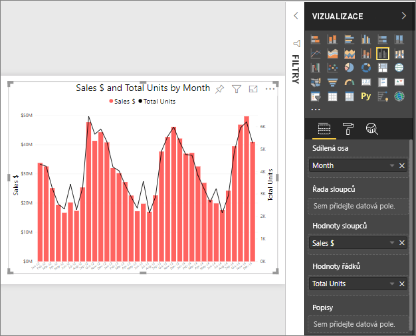Collapse Vizualizace pane with the right chevron
The image size is (416, 336).
click(403, 16)
